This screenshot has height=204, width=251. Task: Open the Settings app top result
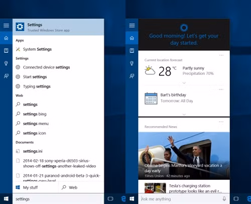[x=58, y=27]
